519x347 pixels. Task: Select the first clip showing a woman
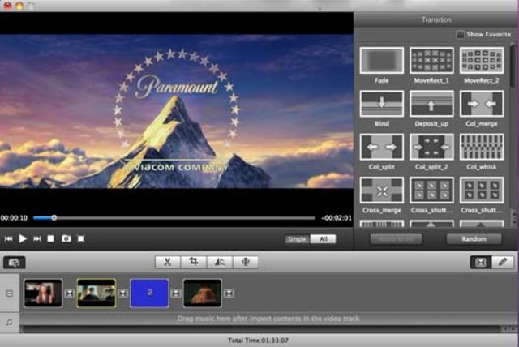pyautogui.click(x=43, y=293)
